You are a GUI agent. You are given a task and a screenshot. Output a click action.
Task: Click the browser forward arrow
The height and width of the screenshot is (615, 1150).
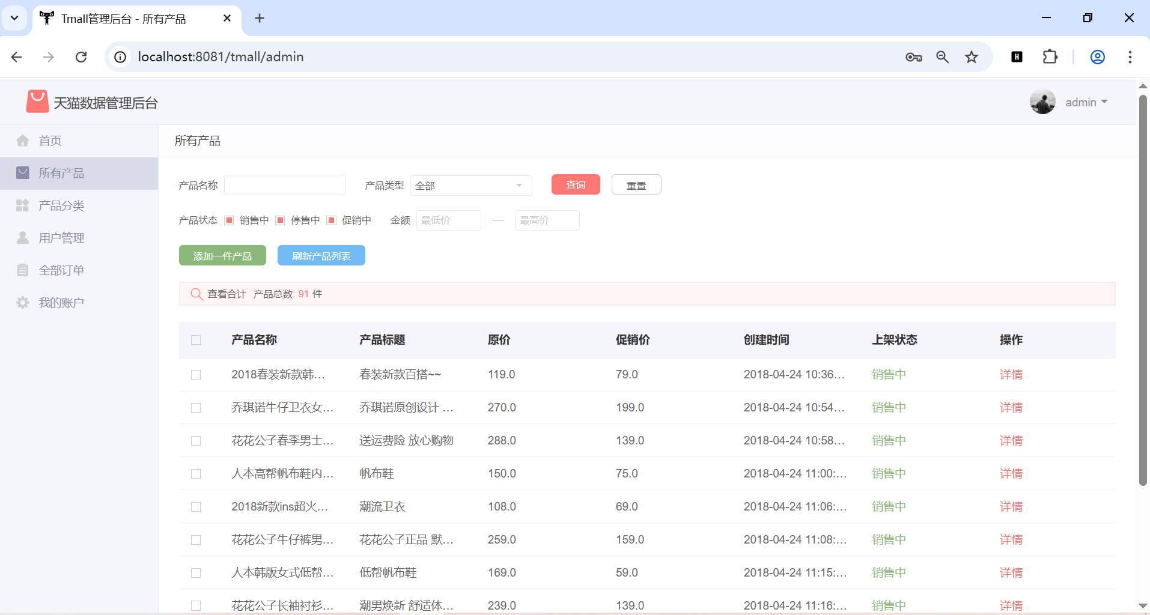tap(49, 57)
